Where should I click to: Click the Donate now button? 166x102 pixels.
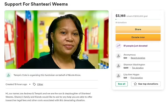tap(138, 37)
